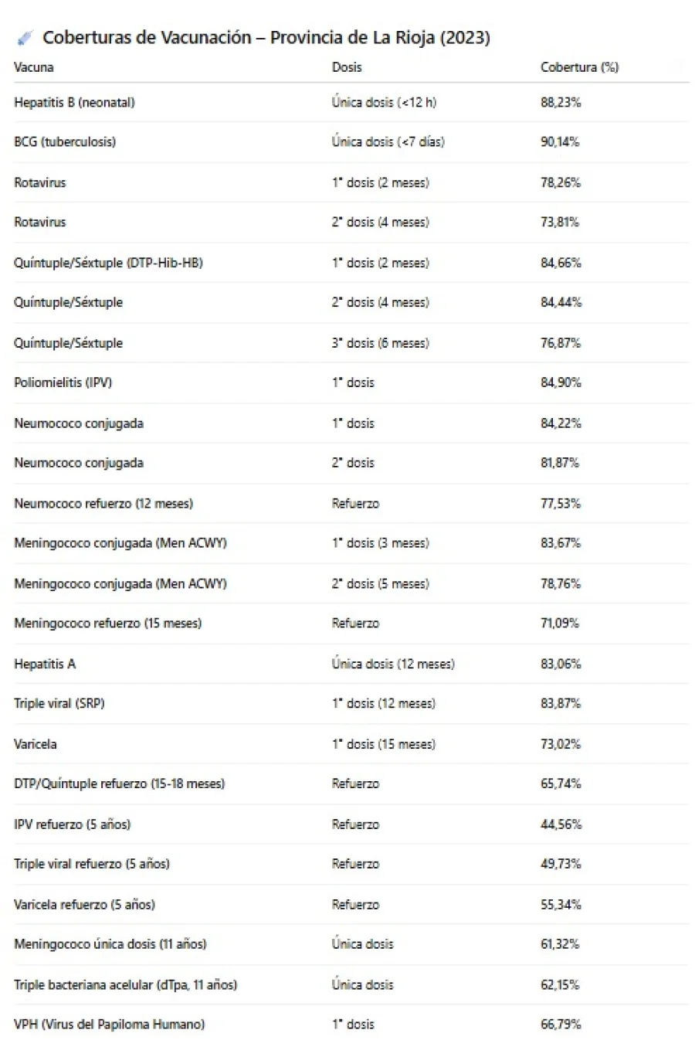The image size is (695, 1057).
Task: Click the Coberturas de Vacunación title
Action: coord(266,38)
